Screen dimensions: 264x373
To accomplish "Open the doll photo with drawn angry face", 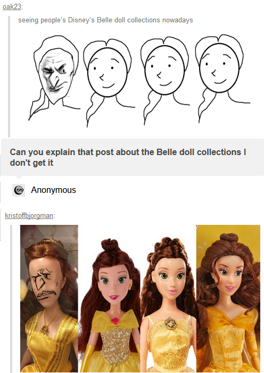I will coord(49,298).
